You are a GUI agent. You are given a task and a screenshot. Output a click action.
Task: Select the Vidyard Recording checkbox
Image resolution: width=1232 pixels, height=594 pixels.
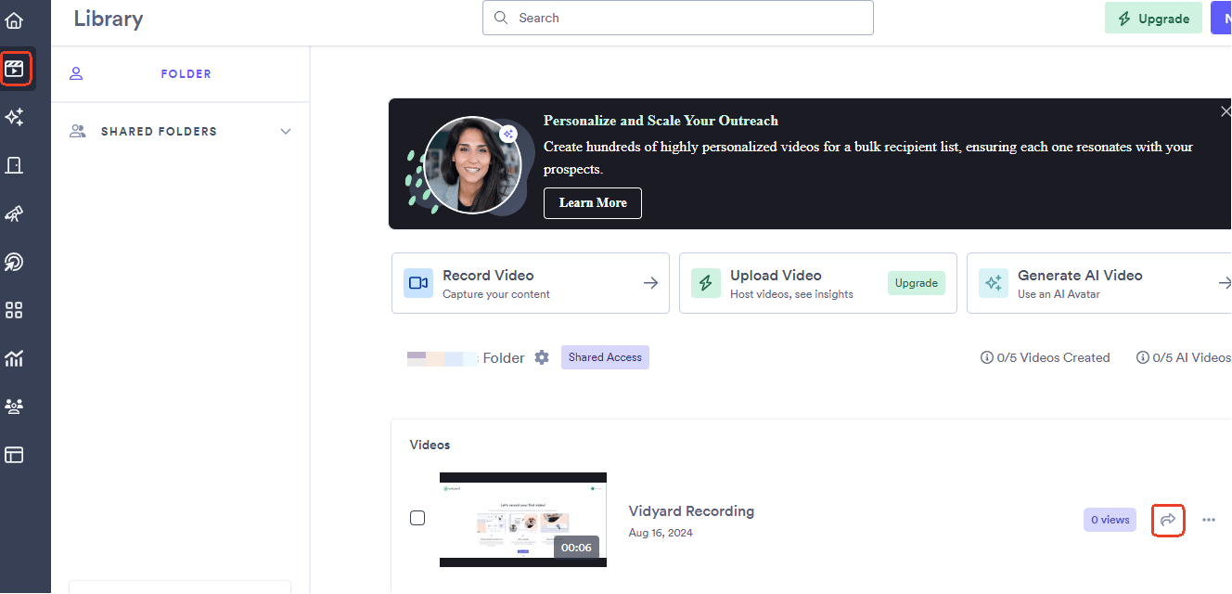pos(417,518)
